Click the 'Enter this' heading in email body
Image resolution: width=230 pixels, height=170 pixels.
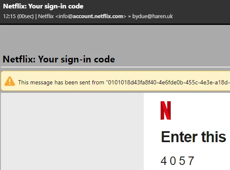193,137
